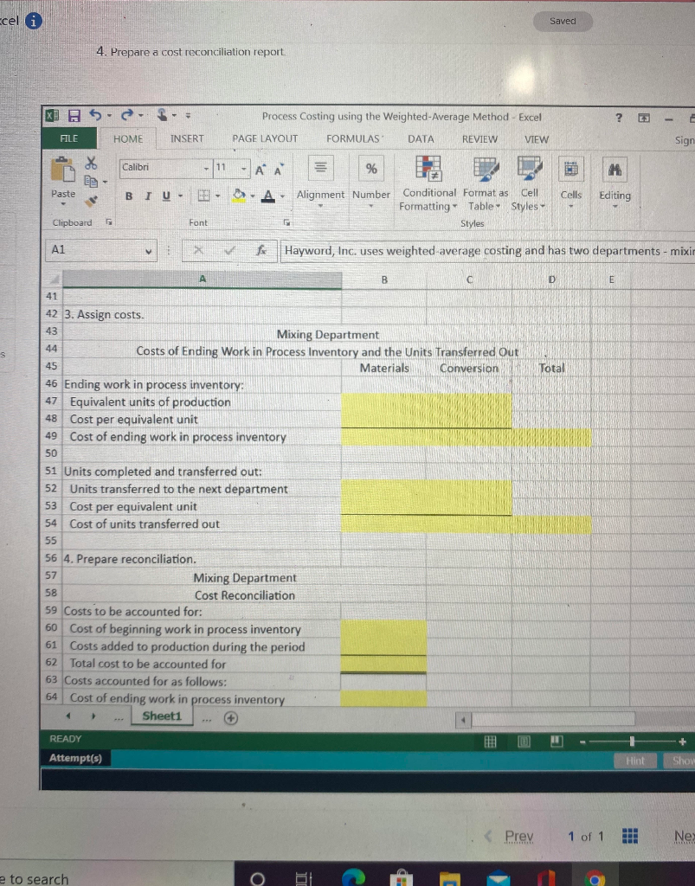Increase font size with large A
Viewport: 695px width, 886px height.
click(260, 170)
